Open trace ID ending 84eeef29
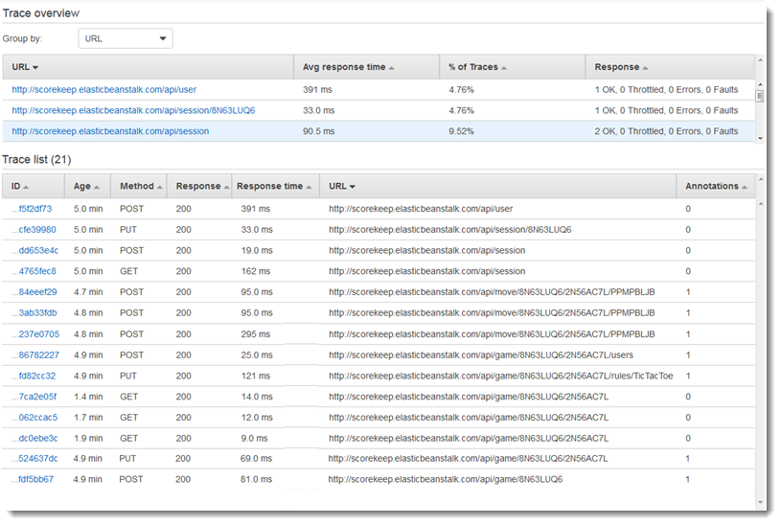This screenshot has width=781, height=525. [34, 292]
